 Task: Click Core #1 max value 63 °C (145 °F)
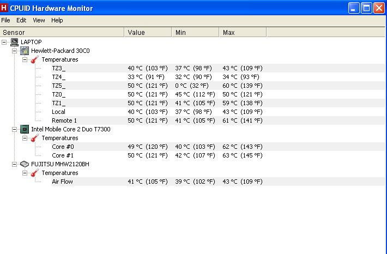pos(243,155)
